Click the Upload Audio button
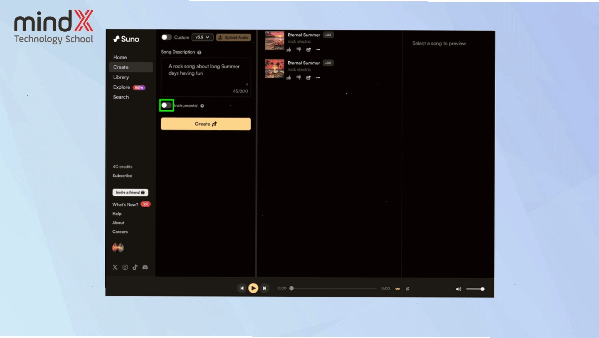Screen dimensions: 599x338 click(233, 37)
